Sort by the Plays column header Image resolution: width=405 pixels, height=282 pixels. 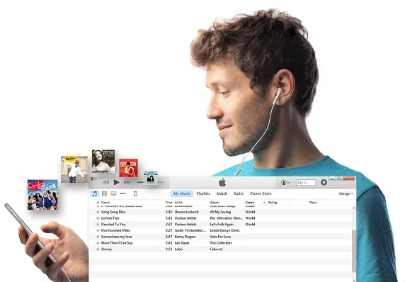click(313, 203)
